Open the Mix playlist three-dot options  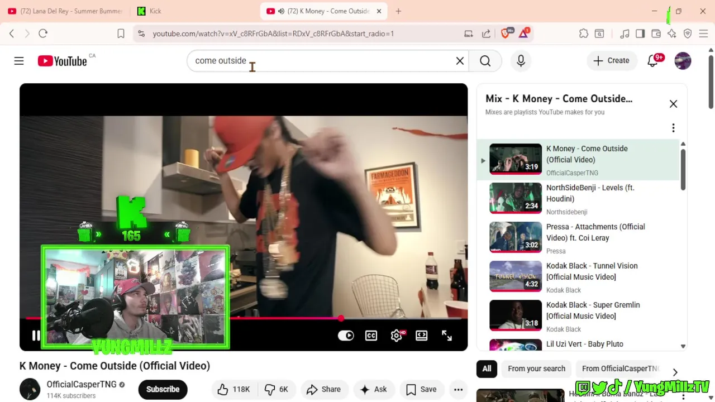(673, 128)
